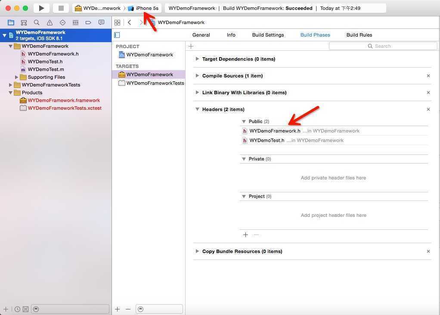This screenshot has width=440, height=315.
Task: Add a header file with plus button
Action: [245, 235]
